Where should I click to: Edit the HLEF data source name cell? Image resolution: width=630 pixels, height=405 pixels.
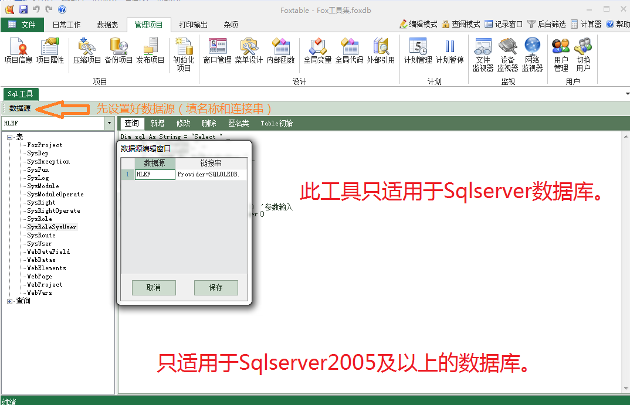(155, 174)
